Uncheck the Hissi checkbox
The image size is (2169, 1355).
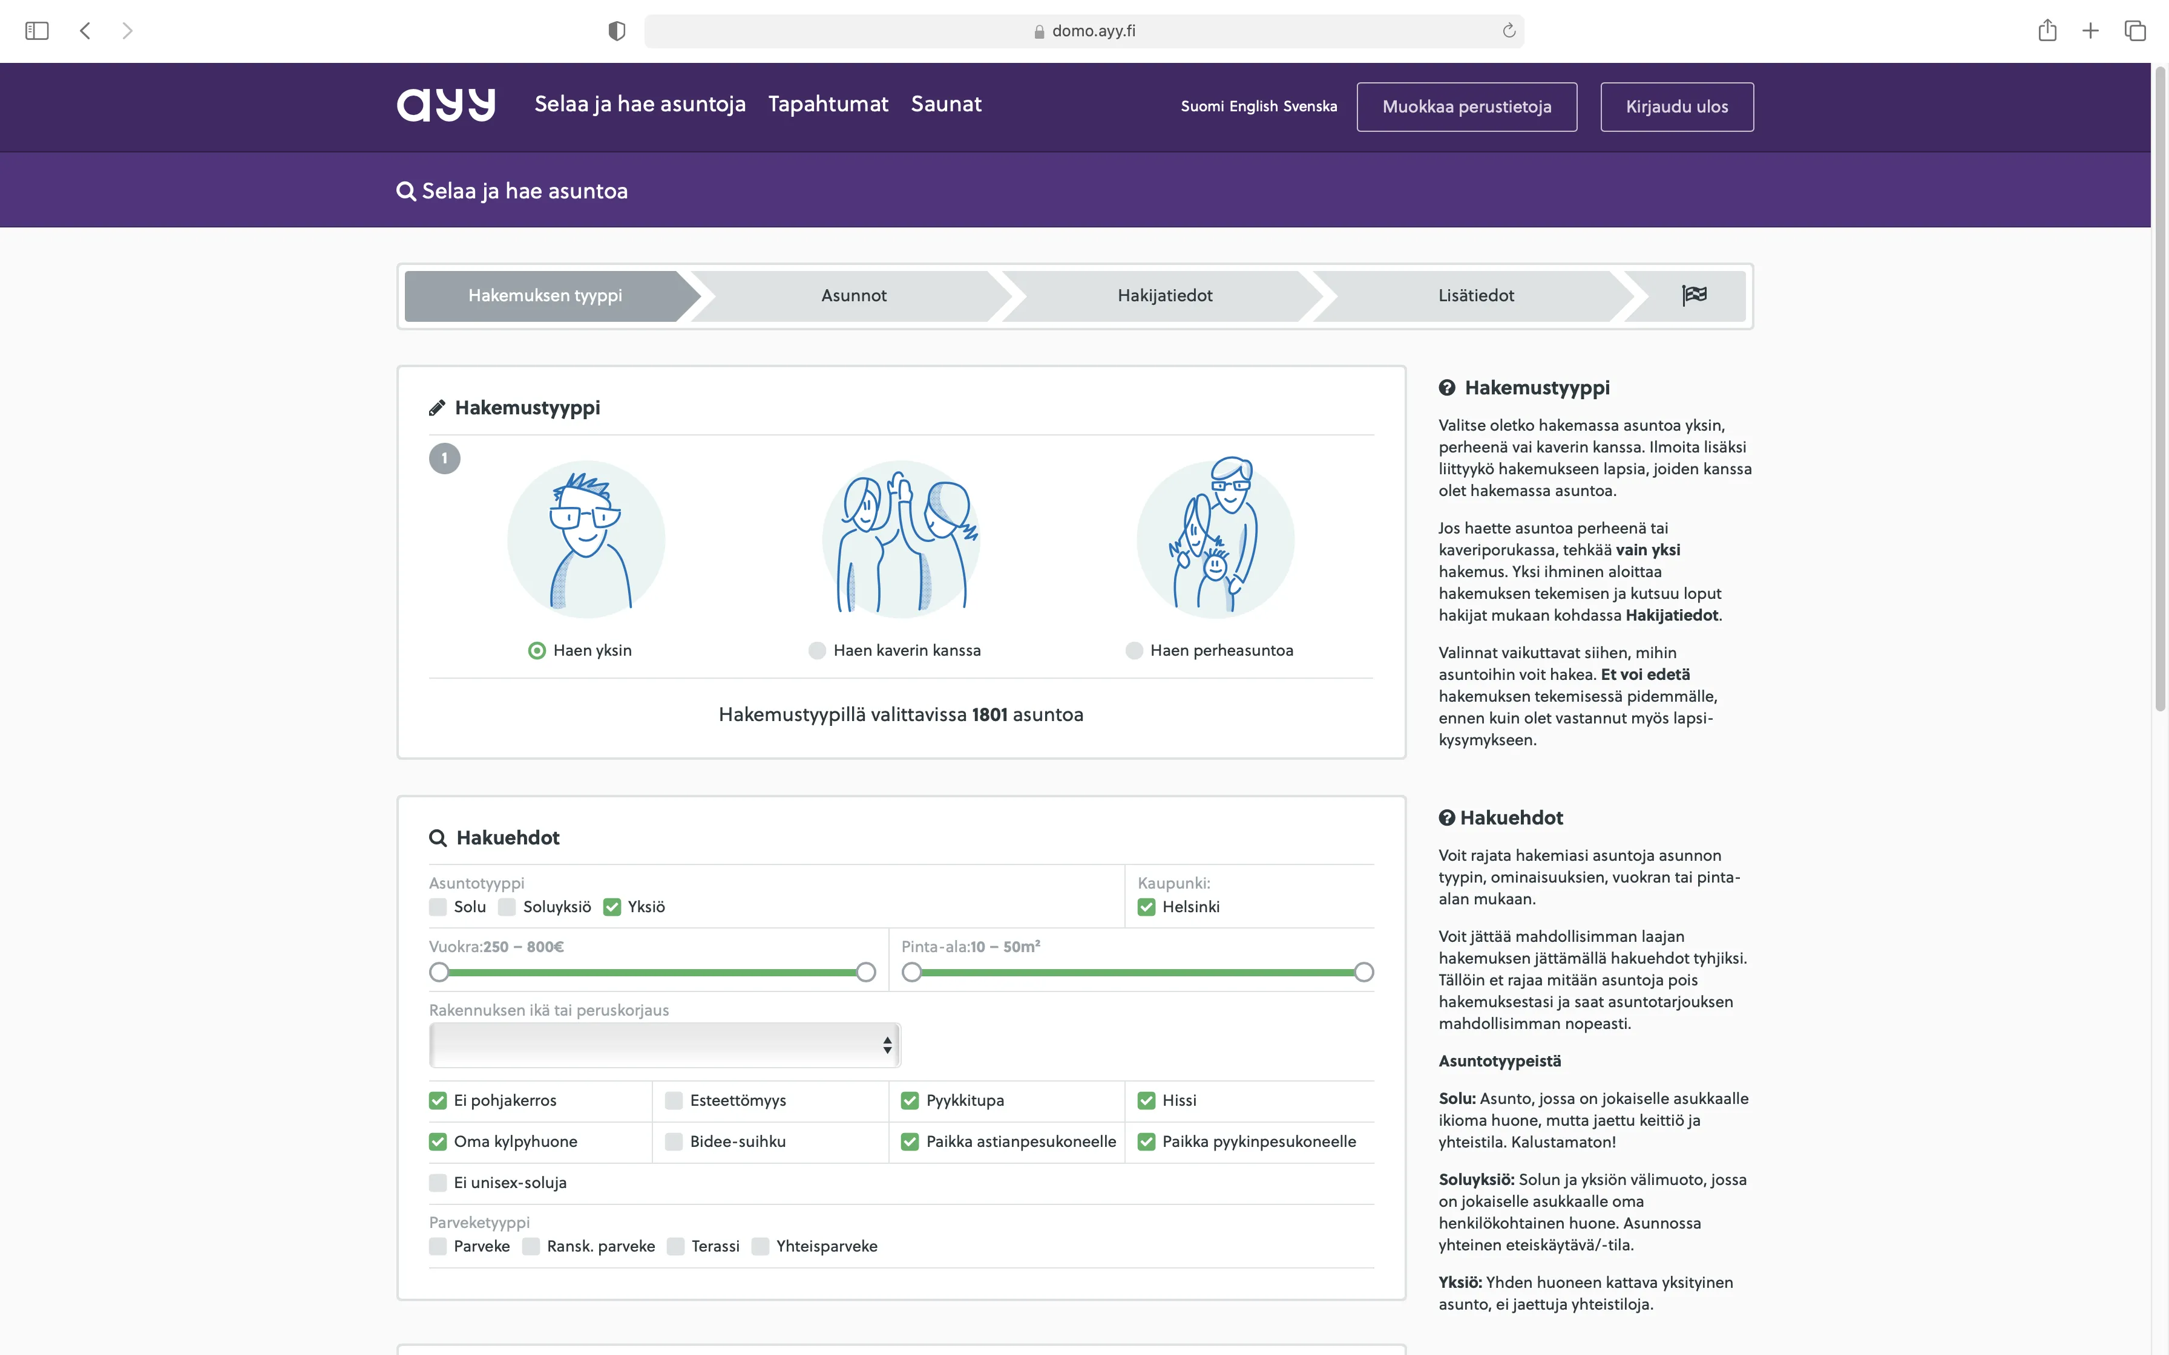pyautogui.click(x=1146, y=1100)
